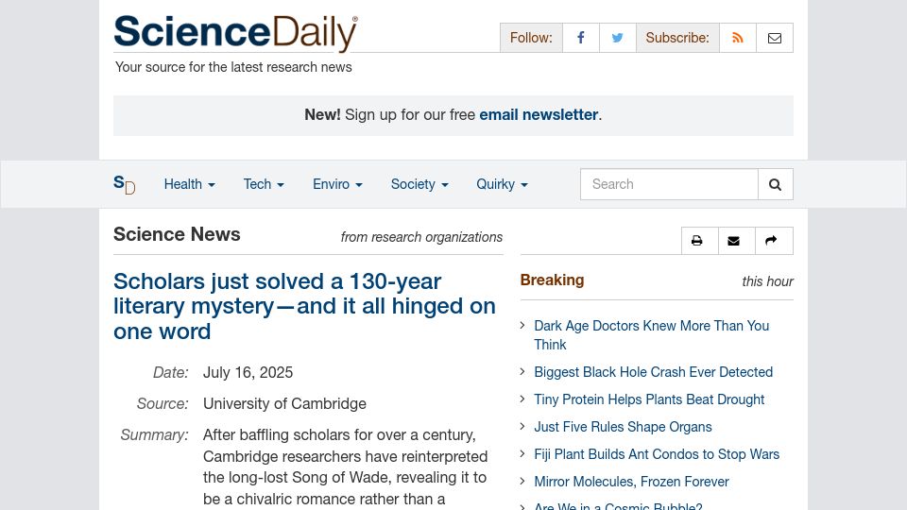Expand the Quirky dropdown menu
Screen dimensions: 907x510
[502, 184]
